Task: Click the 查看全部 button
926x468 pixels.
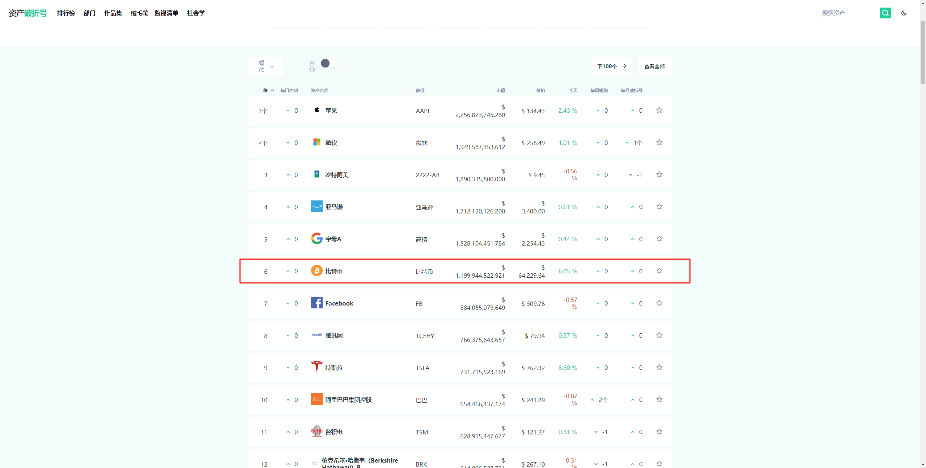Action: pyautogui.click(x=654, y=66)
